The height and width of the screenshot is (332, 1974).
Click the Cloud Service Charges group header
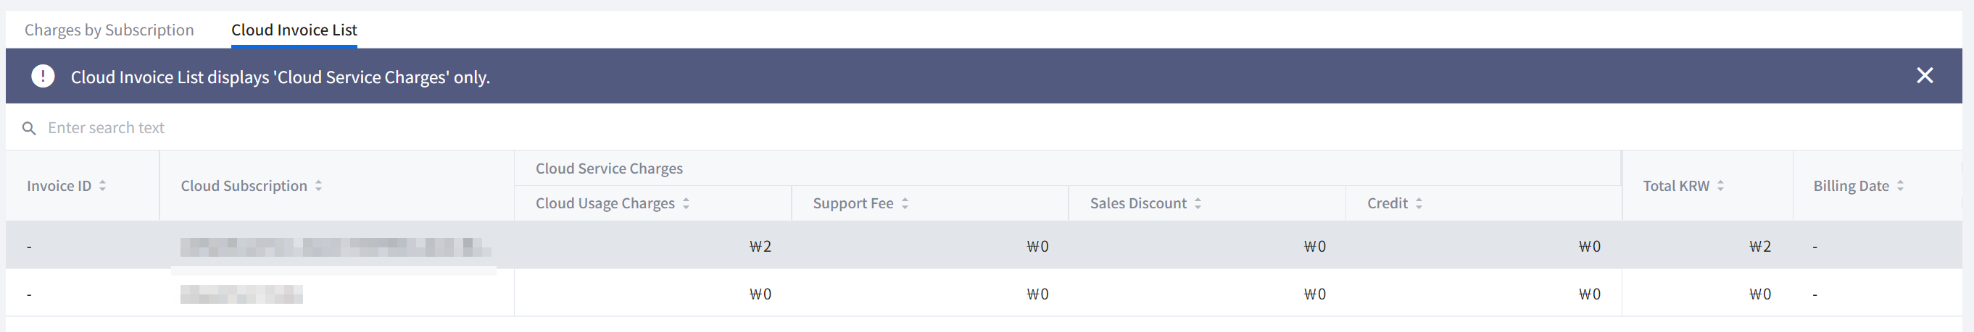608,169
